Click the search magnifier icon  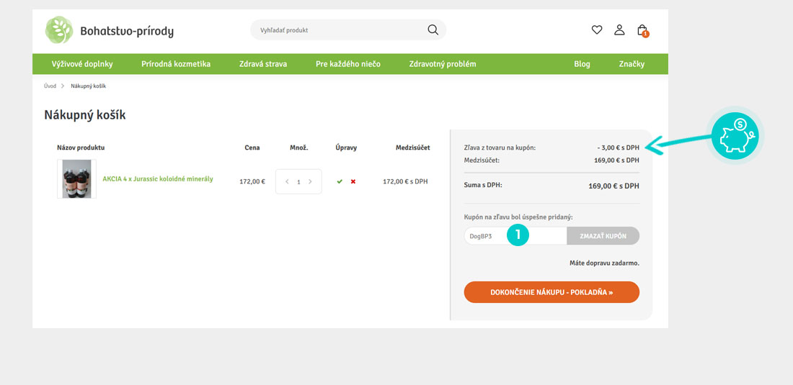pos(433,30)
